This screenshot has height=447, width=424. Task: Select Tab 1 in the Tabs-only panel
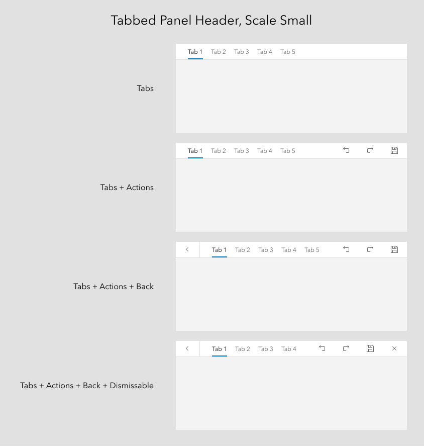pos(195,52)
